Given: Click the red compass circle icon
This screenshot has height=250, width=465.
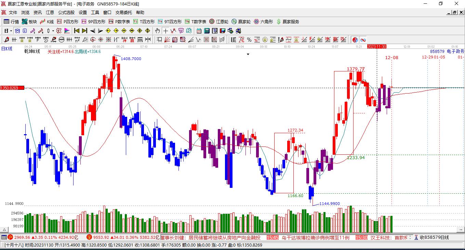Looking at the screenshot, I should coord(93,40).
